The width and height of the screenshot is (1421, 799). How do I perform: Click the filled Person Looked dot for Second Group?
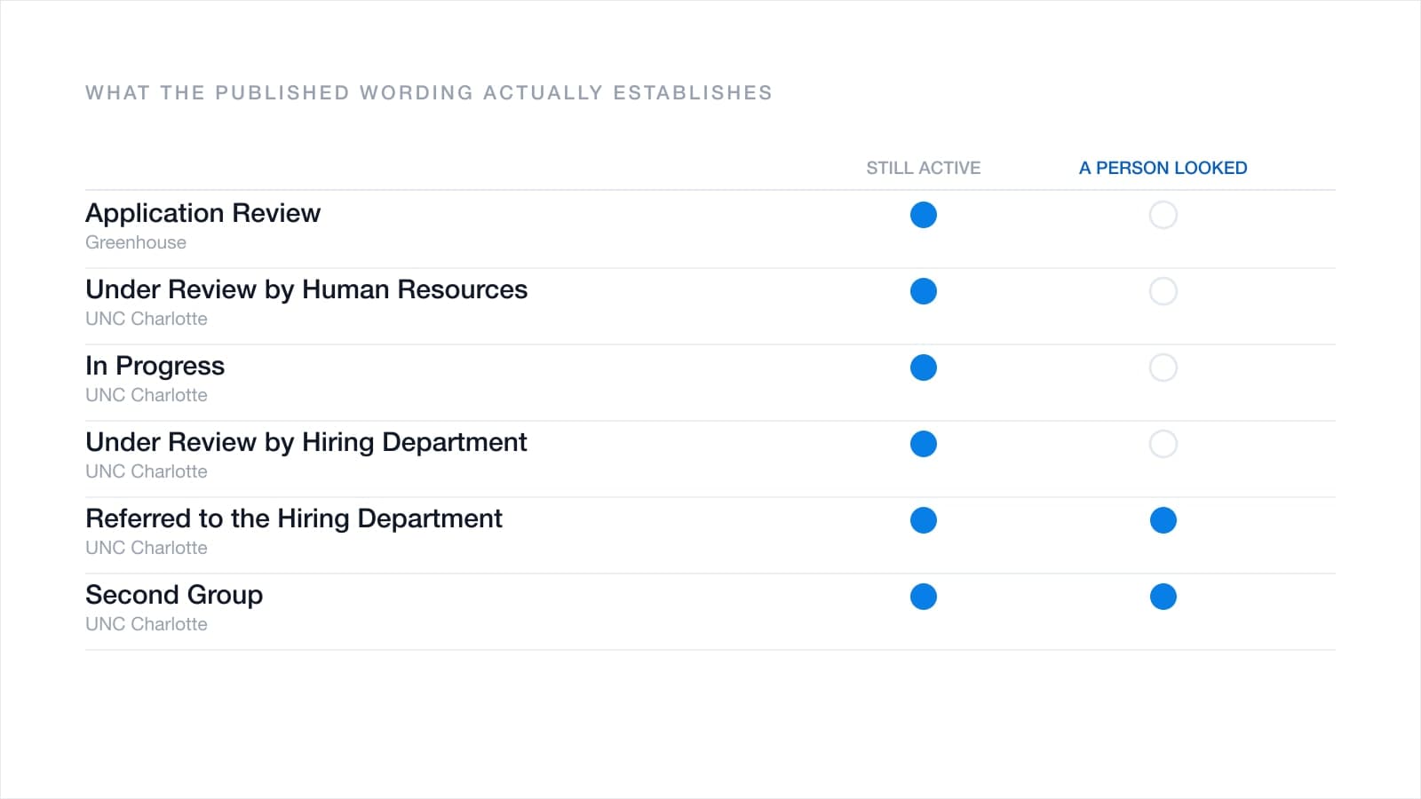[x=1163, y=597]
